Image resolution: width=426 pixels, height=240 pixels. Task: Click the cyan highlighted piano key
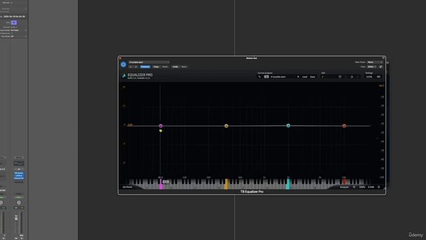288,184
